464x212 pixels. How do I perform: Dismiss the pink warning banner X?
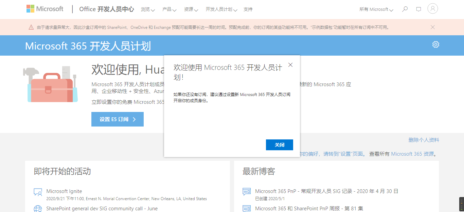click(432, 27)
